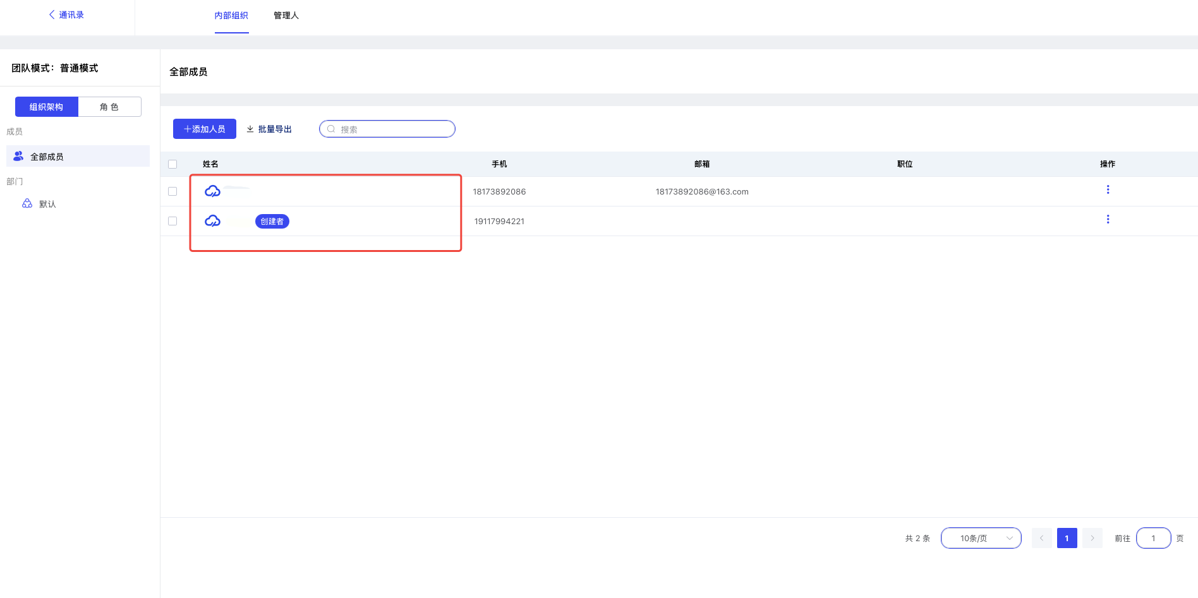Check the box for member 19117994221

172,221
